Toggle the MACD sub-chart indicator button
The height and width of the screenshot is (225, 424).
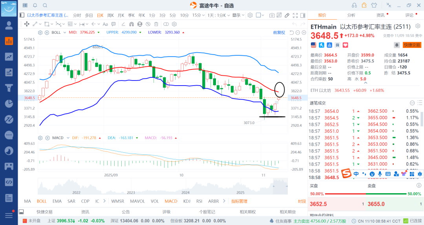pos(171,201)
